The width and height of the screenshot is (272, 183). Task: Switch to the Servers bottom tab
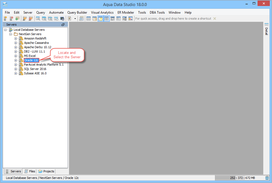[13, 171]
